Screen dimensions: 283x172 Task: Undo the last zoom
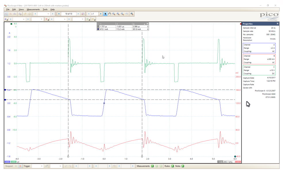click(127, 14)
